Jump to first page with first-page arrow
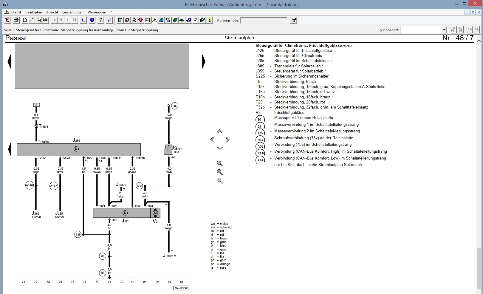The height and width of the screenshot is (294, 483). point(54,20)
